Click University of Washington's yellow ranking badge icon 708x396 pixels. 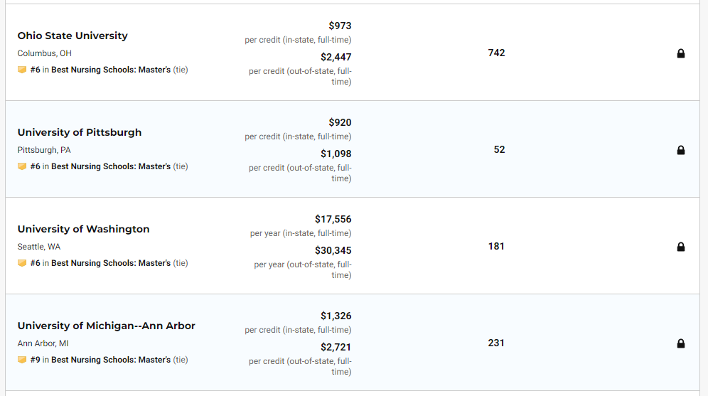(22, 263)
